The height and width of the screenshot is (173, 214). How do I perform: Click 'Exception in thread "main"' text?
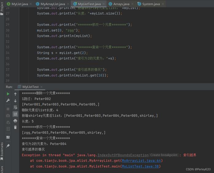point(48,155)
